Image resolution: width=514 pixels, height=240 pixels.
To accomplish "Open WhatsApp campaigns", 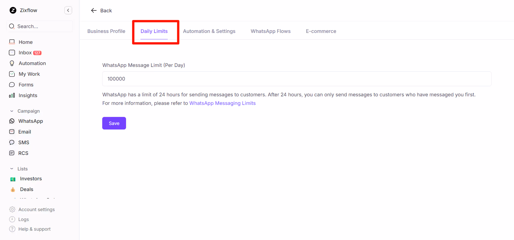I will coord(31,121).
